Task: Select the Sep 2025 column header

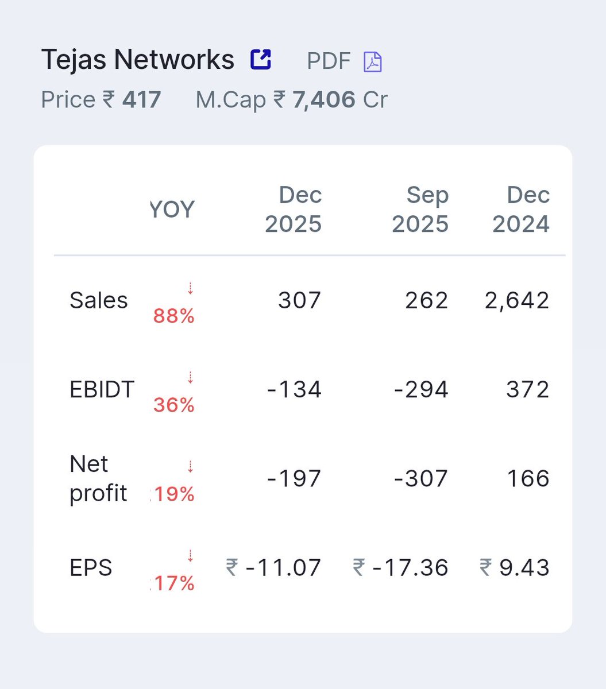Action: (420, 210)
